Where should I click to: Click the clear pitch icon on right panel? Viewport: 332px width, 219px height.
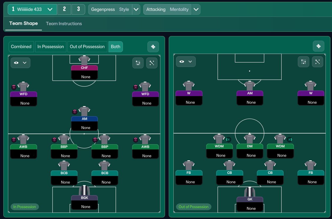pyautogui.click(x=318, y=46)
